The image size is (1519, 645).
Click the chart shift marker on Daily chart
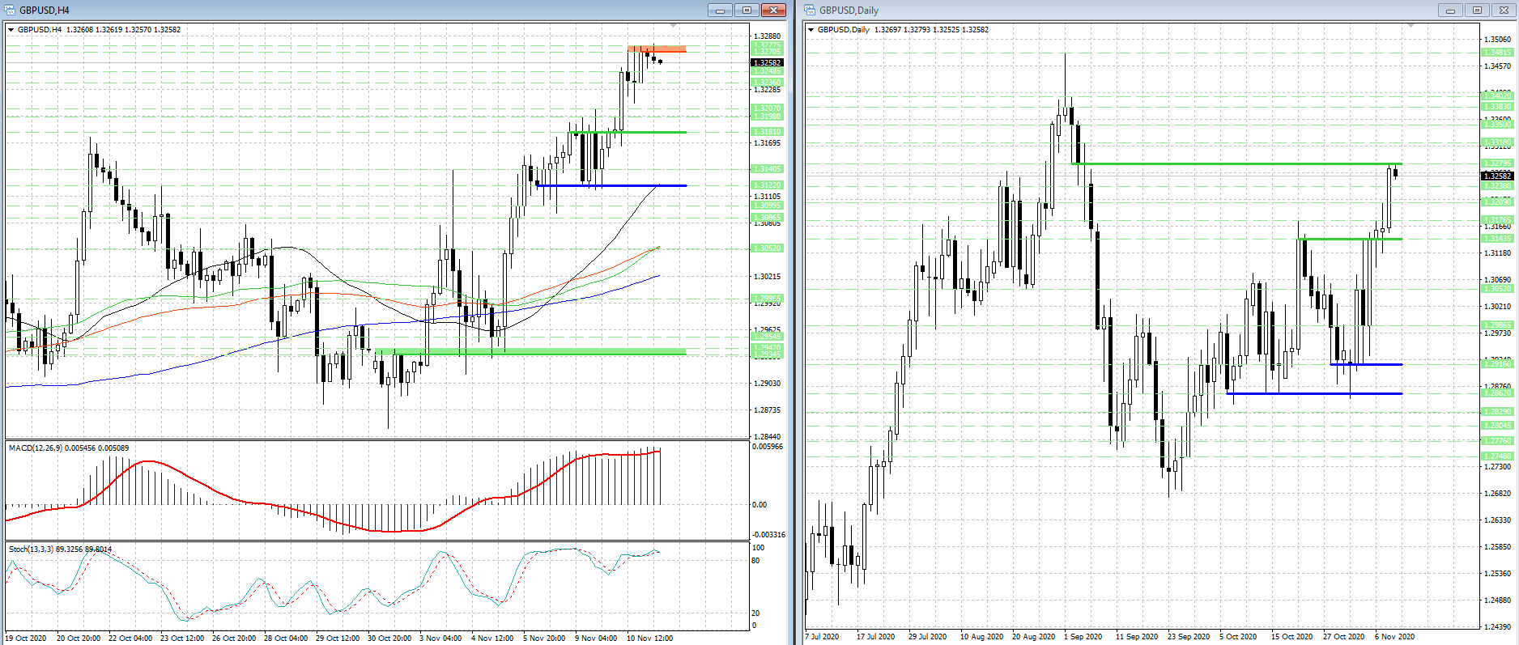1410,27
